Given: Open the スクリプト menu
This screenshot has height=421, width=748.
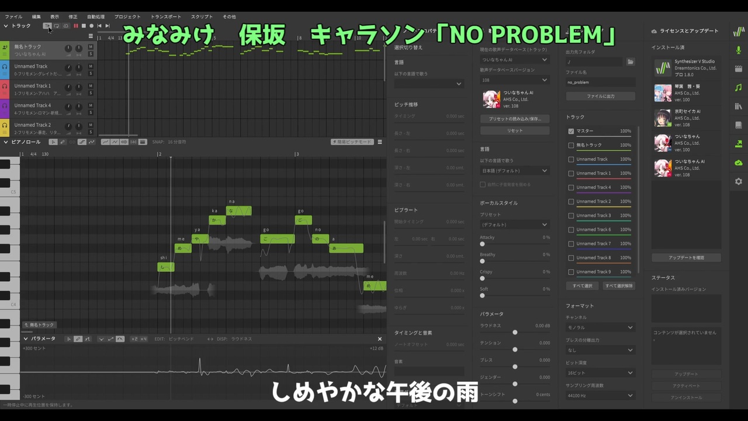Looking at the screenshot, I should pyautogui.click(x=202, y=17).
